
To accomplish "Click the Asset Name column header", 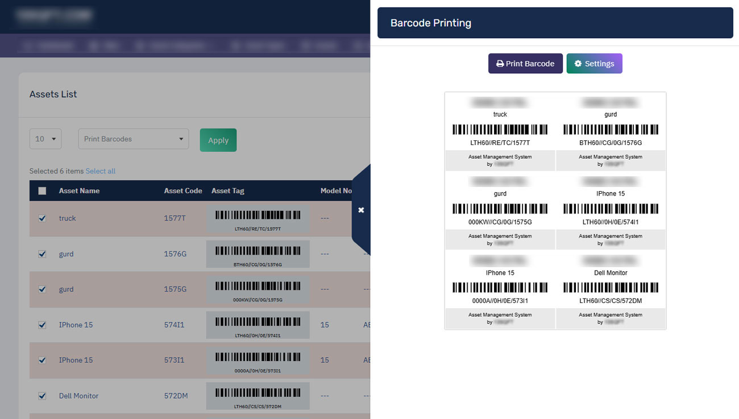I will pyautogui.click(x=79, y=191).
